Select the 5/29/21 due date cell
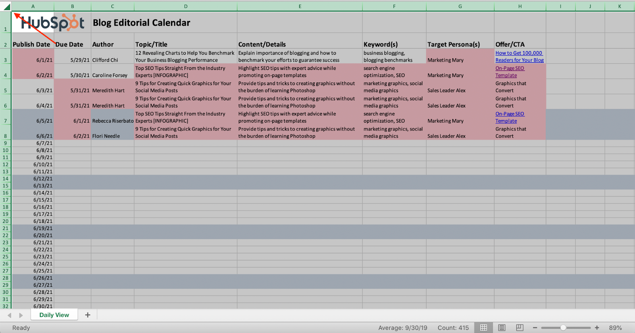Screen dimensions: 635x333 pyautogui.click(x=73, y=56)
